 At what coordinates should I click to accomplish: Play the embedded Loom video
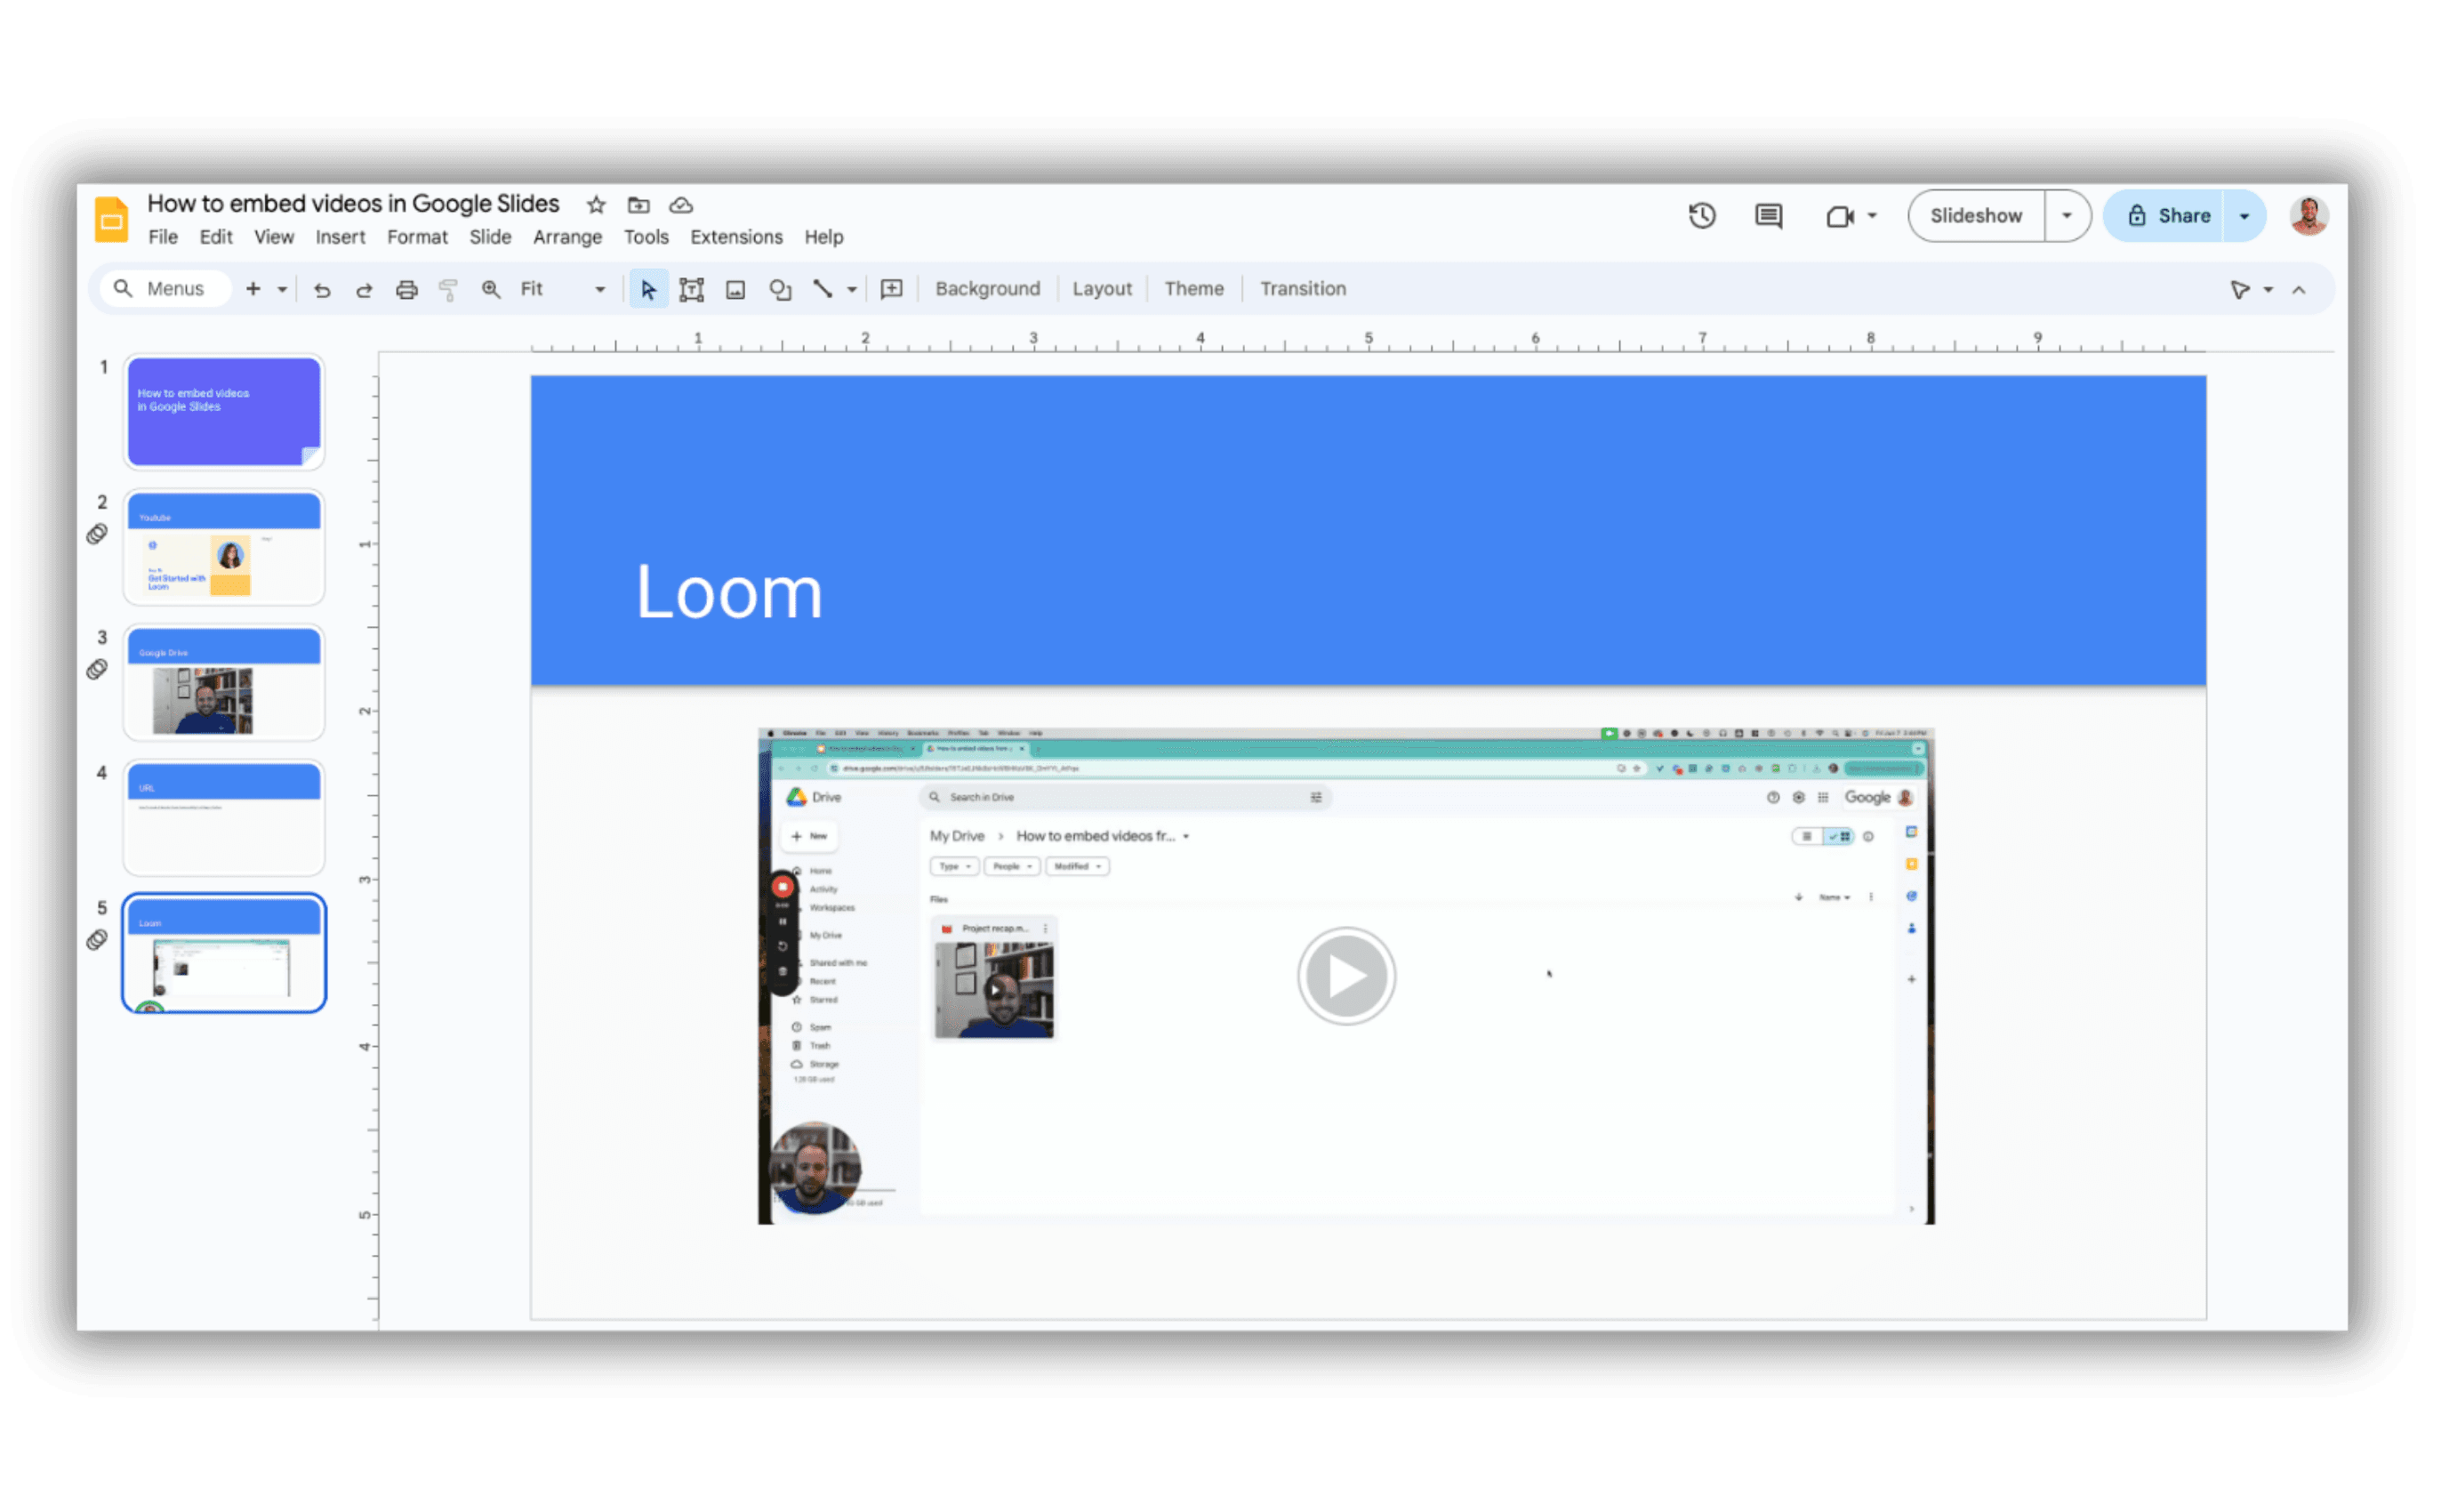tap(1346, 975)
